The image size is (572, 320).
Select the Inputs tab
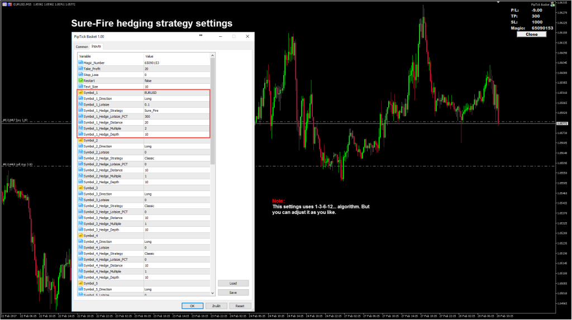coord(96,46)
